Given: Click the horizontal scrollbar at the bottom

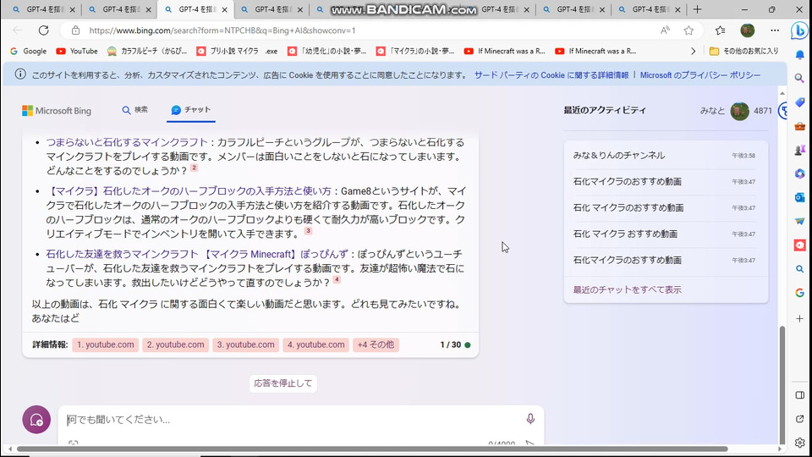Looking at the screenshot, I should (x=372, y=449).
